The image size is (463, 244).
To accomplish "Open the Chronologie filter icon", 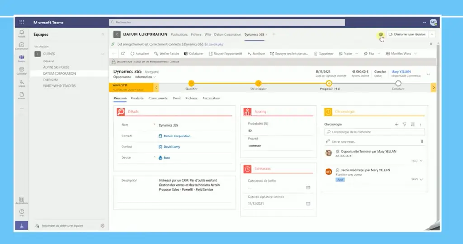I will pyautogui.click(x=405, y=125).
